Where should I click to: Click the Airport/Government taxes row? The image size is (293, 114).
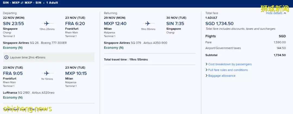246,48
